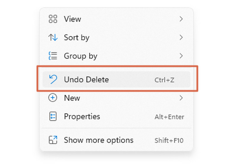Click the Show more options expand icon

pyautogui.click(x=53, y=140)
